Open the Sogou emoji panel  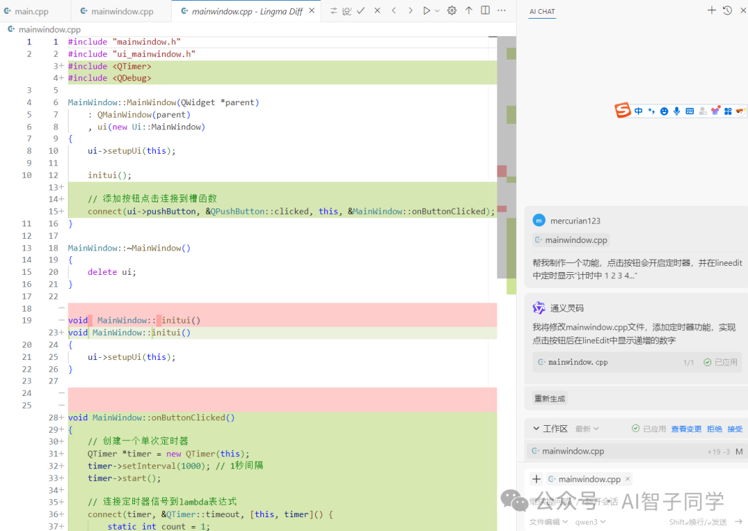click(664, 111)
